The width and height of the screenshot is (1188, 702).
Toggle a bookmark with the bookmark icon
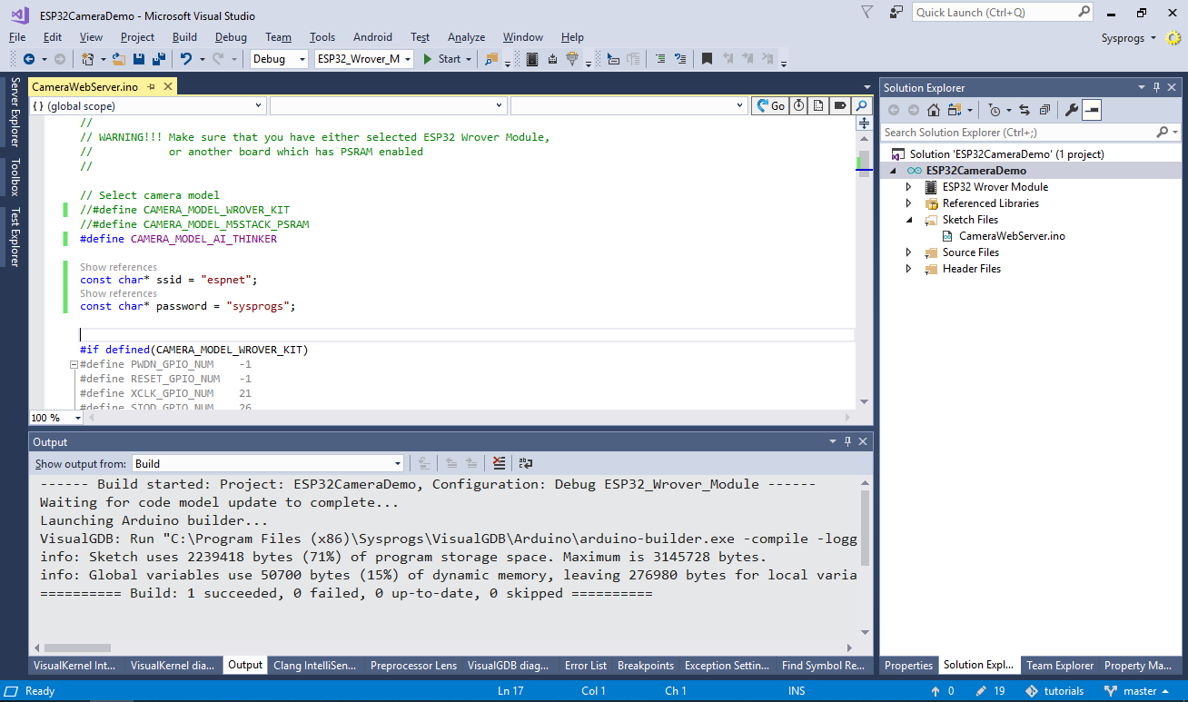click(x=707, y=59)
